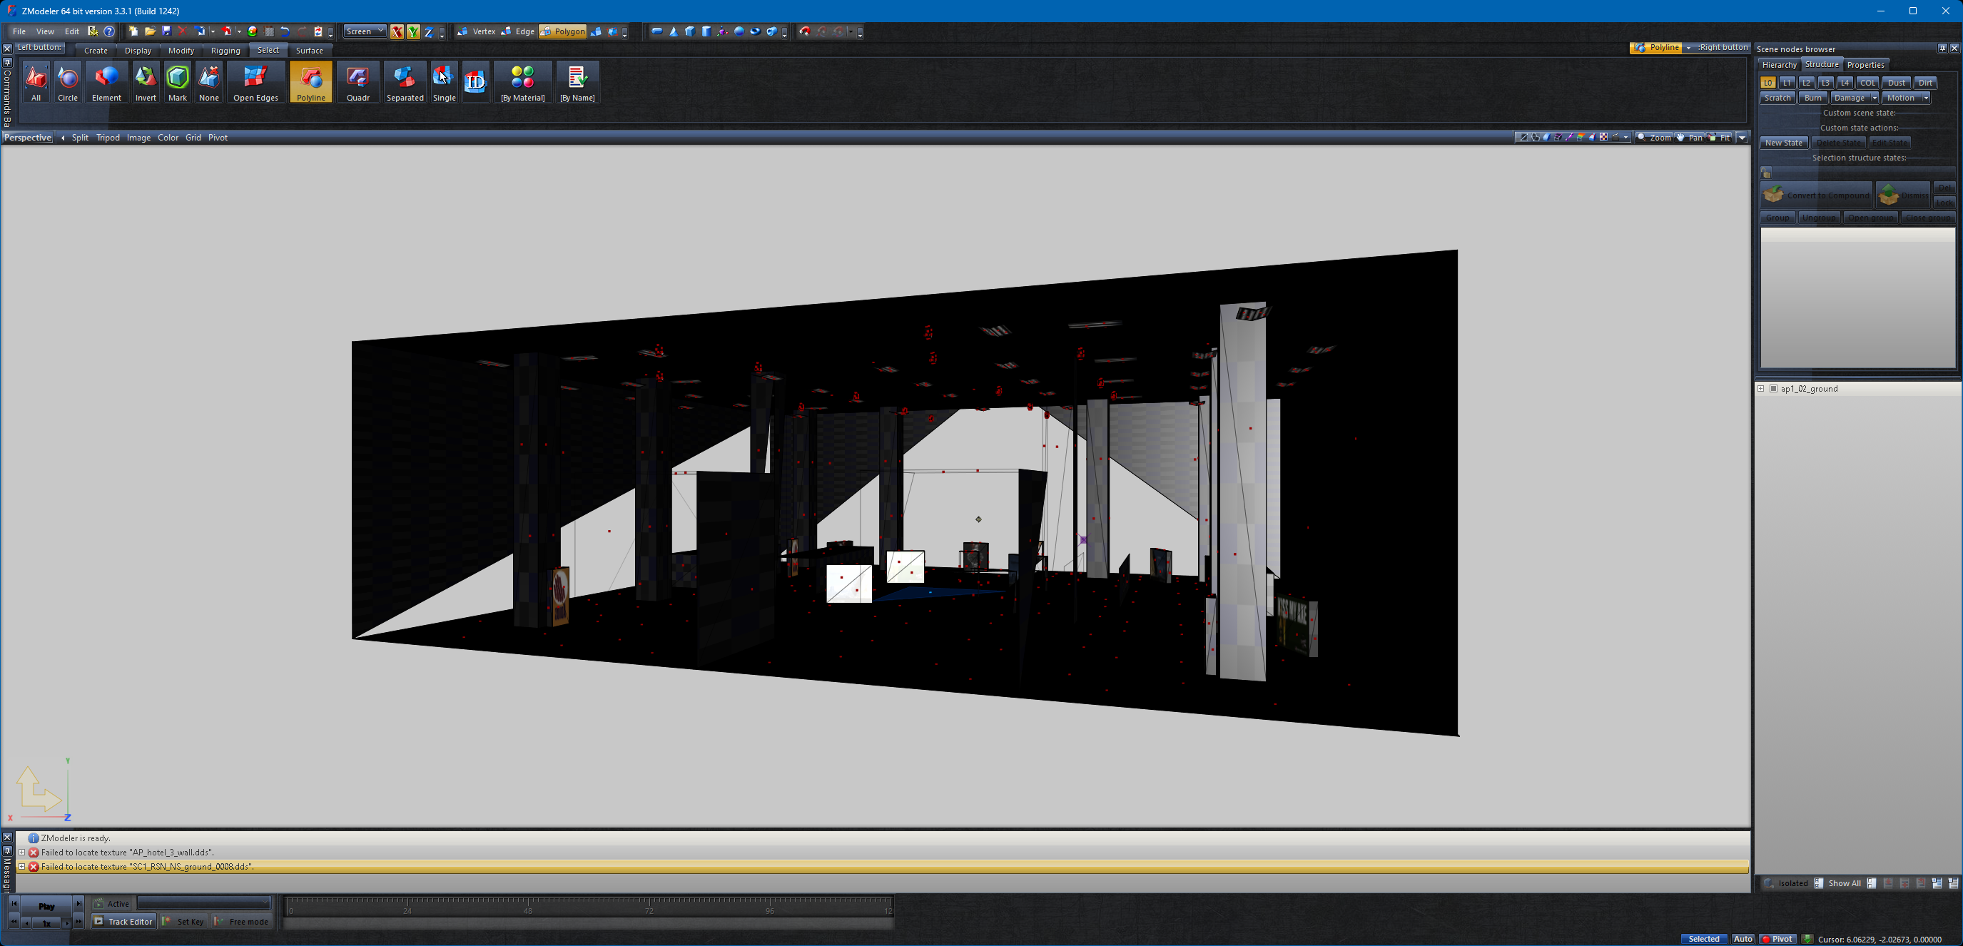The height and width of the screenshot is (946, 1963).
Task: Open the Hierarchy tab
Action: pos(1780,65)
